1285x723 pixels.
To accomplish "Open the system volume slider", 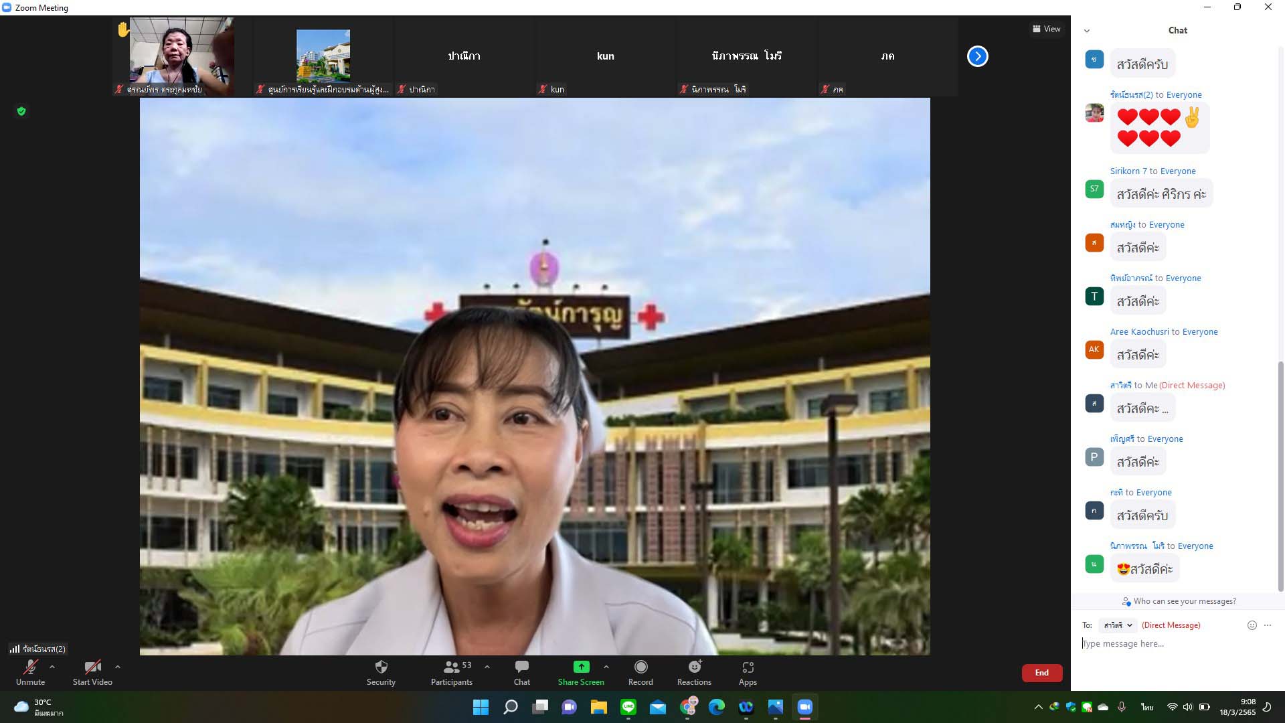I will (1188, 707).
